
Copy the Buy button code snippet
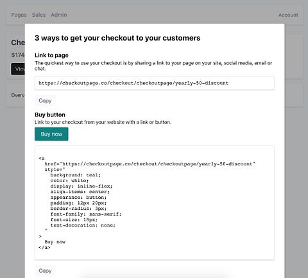tap(45, 271)
